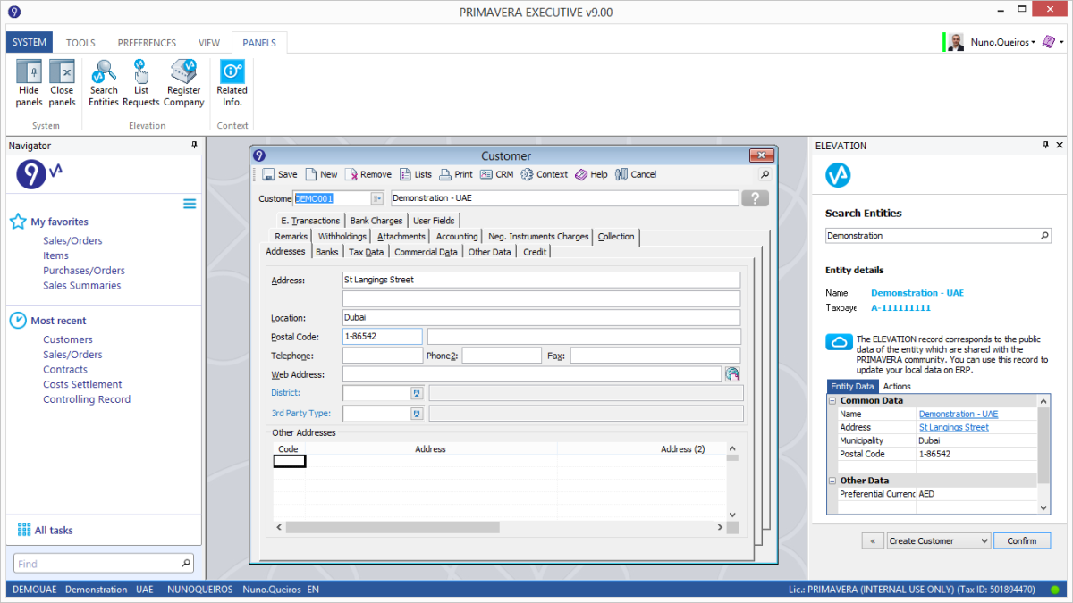This screenshot has height=603, width=1073.
Task: Open Help in the Customer toolbar
Action: point(591,174)
